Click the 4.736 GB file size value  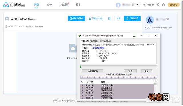coord(102,51)
